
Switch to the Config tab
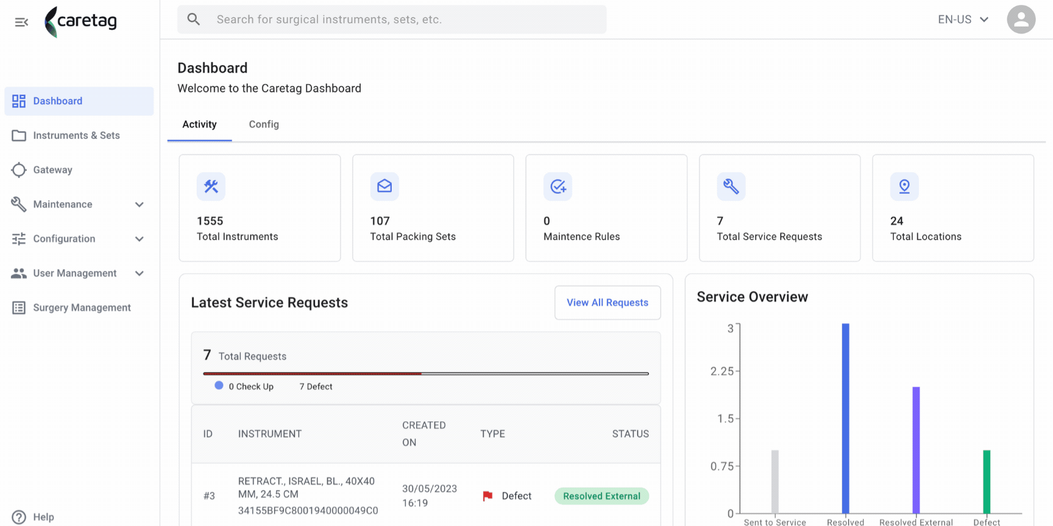(264, 124)
